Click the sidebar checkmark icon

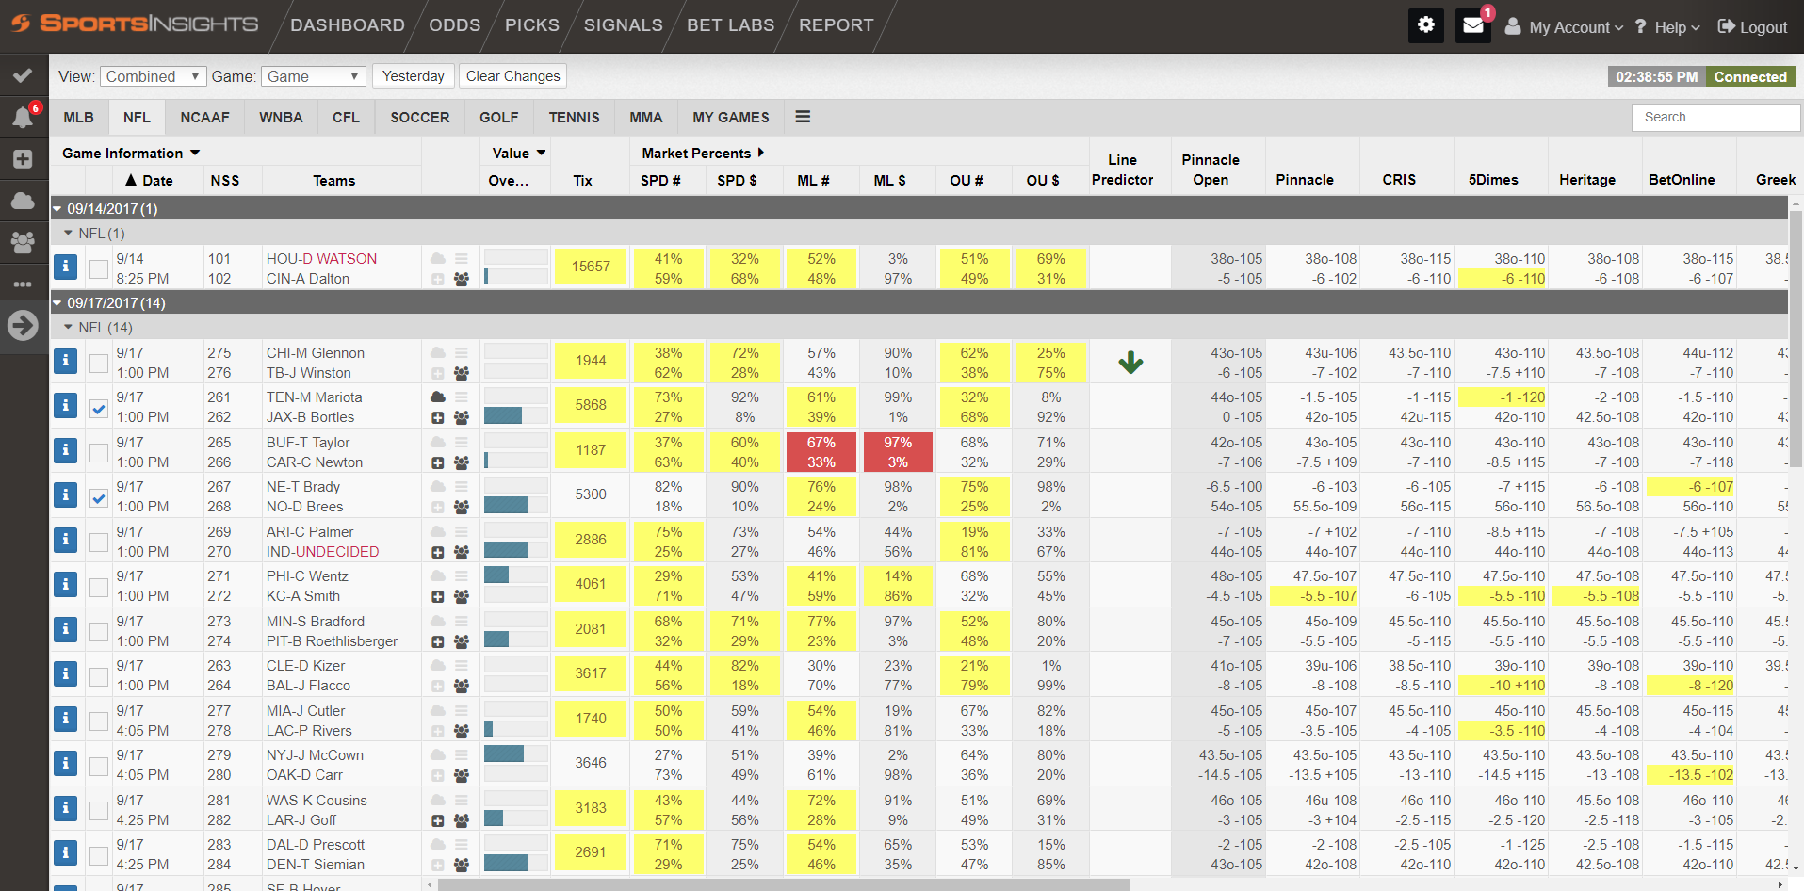24,75
